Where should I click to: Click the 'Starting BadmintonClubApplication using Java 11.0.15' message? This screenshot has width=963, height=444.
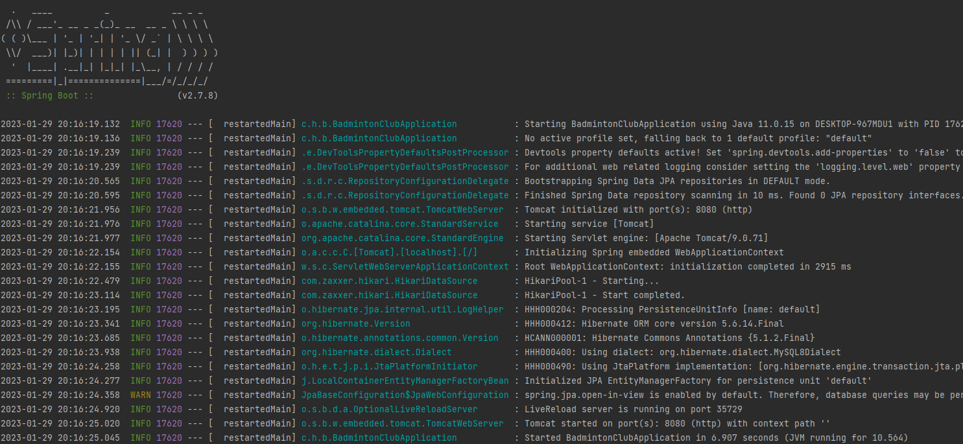coord(744,124)
